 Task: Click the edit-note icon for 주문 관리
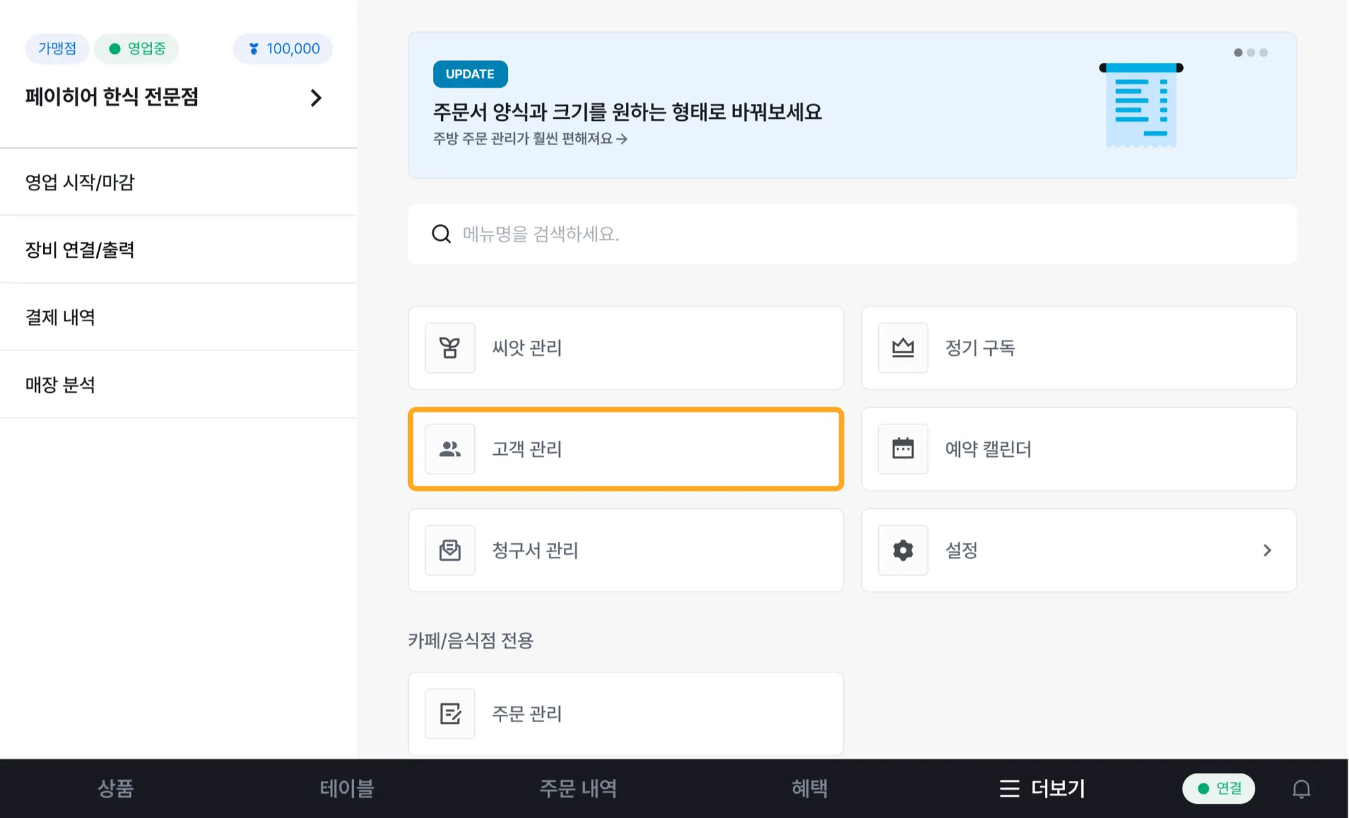450,713
